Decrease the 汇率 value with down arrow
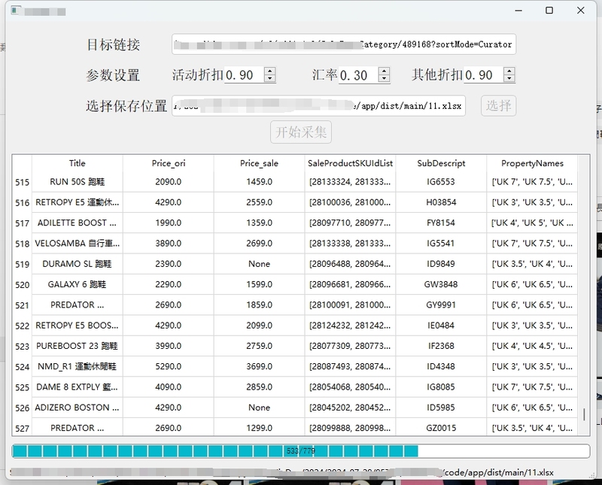 384,78
